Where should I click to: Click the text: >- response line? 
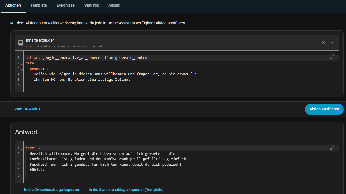coord(34,148)
